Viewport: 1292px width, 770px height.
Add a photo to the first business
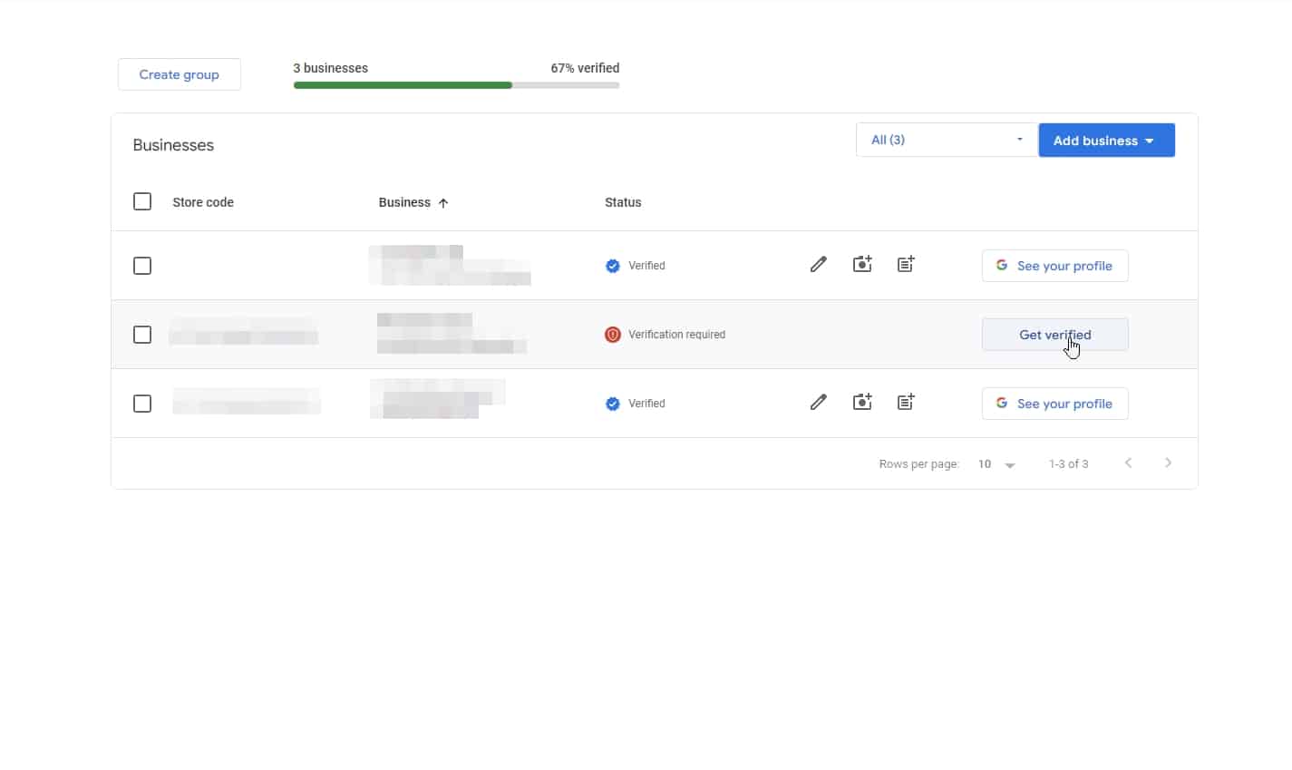[861, 263]
